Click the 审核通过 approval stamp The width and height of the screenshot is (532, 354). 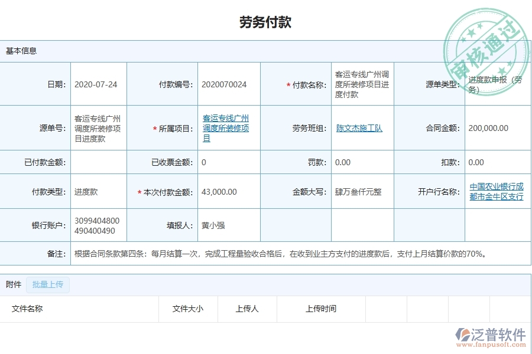click(x=485, y=41)
